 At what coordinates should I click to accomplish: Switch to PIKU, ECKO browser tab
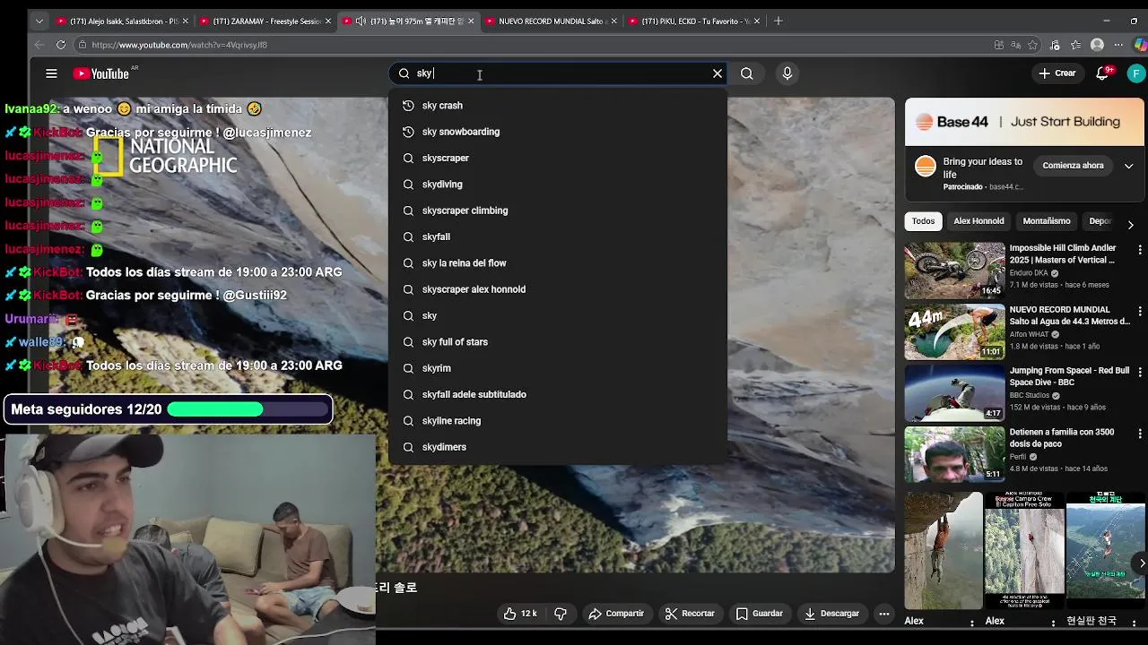coord(693,21)
